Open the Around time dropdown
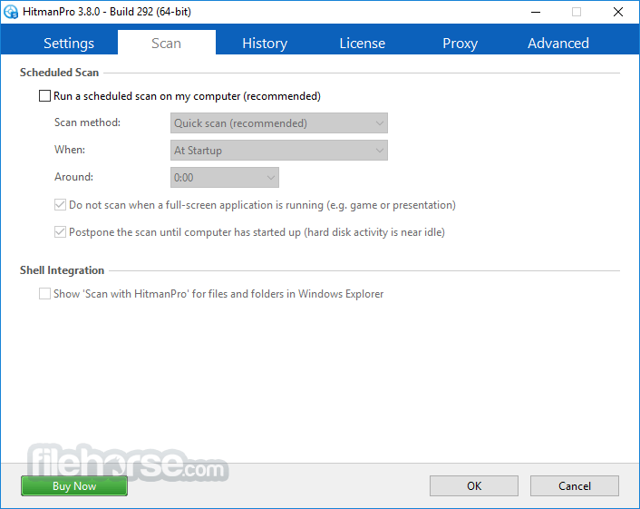Viewport: 640px width, 509px height. [225, 177]
